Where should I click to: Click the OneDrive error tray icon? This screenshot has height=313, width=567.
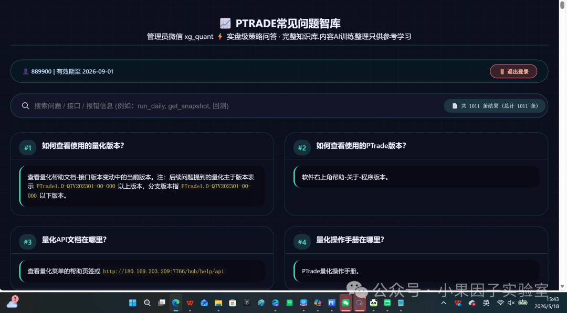tap(472, 303)
